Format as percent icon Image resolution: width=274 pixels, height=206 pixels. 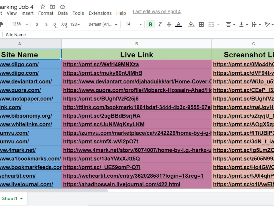[46, 24]
